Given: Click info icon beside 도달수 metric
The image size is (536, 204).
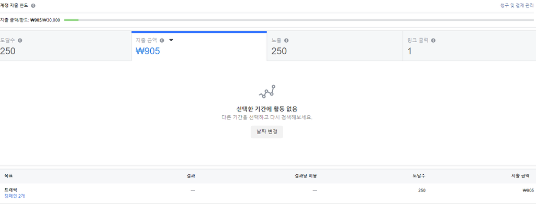Looking at the screenshot, I should click(x=20, y=41).
